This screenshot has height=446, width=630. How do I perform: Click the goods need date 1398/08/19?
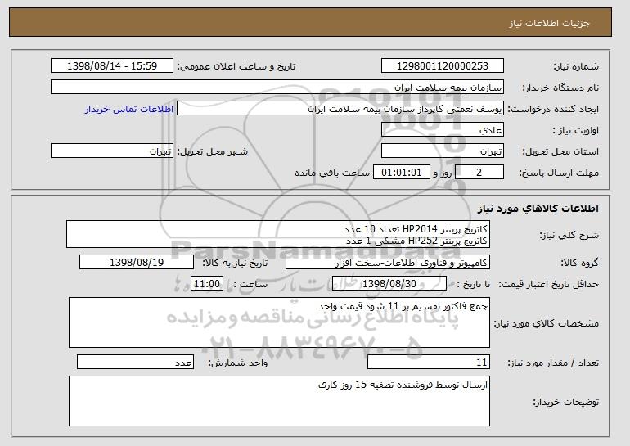pos(137,263)
